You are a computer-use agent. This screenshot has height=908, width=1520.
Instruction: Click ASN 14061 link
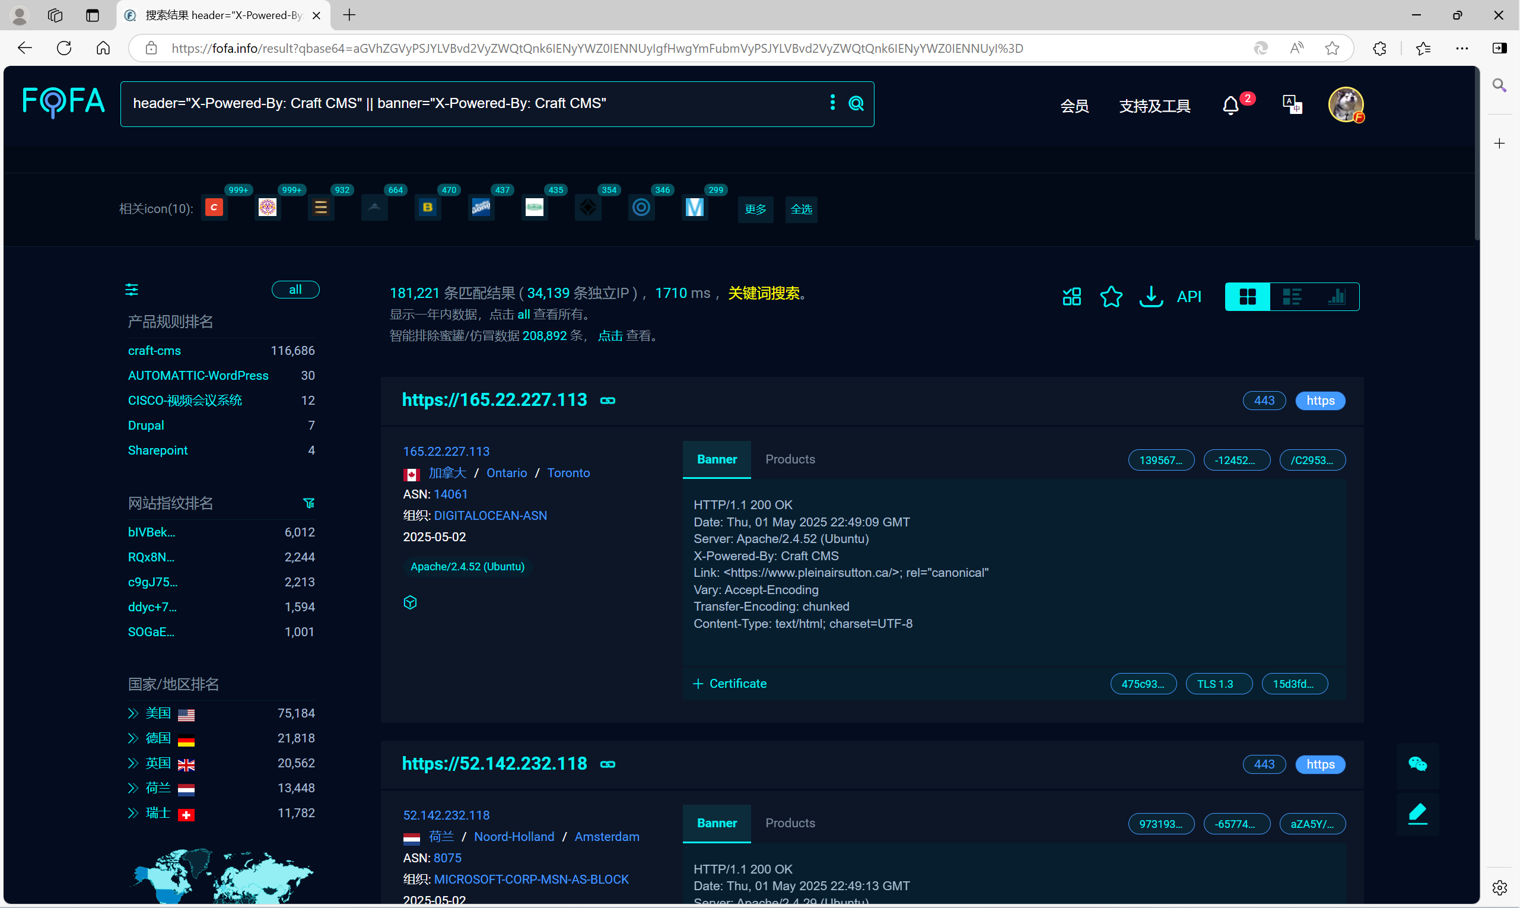click(x=451, y=494)
